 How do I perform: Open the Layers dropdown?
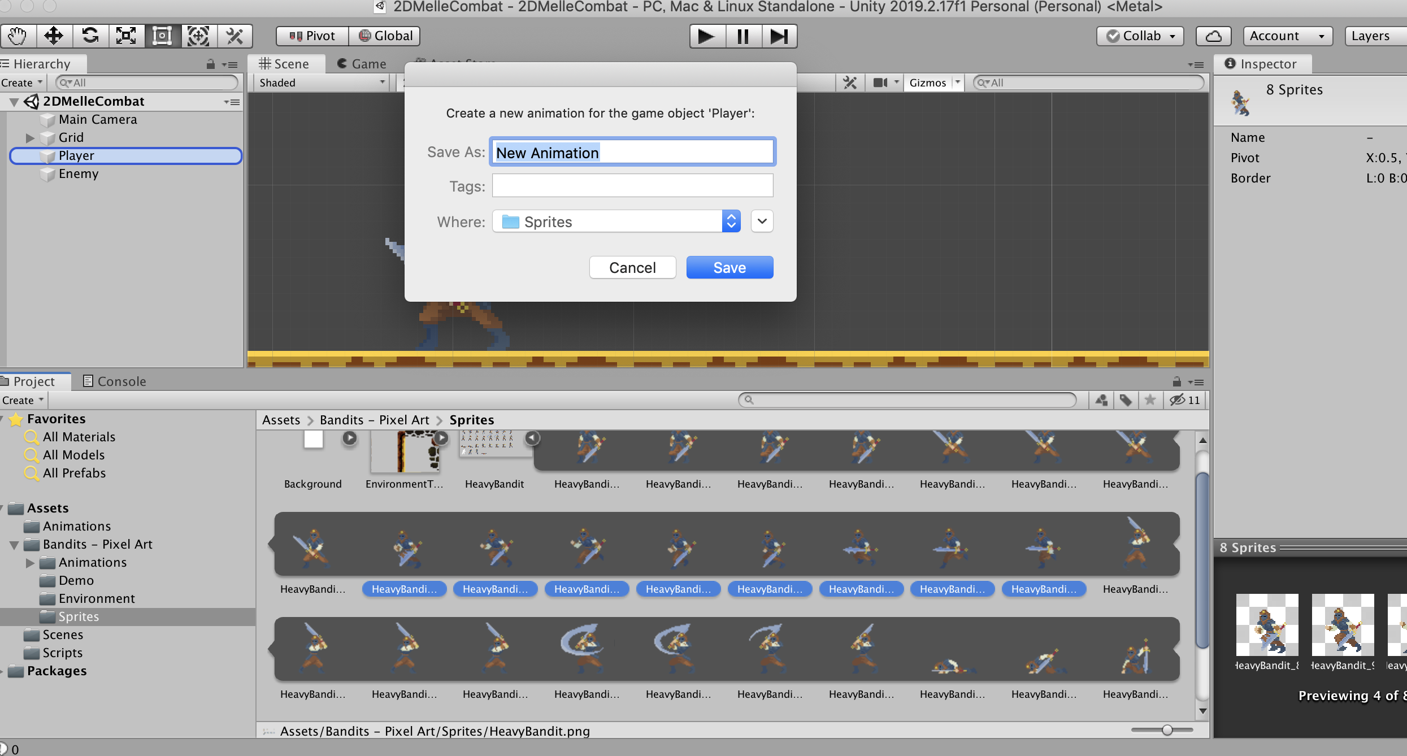(1376, 36)
